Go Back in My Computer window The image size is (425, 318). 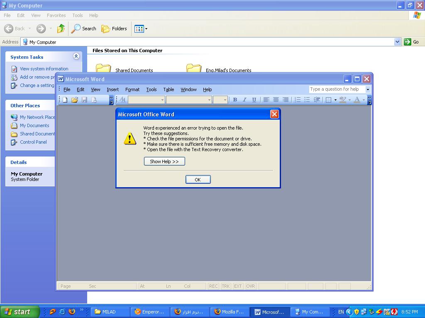tap(15, 29)
